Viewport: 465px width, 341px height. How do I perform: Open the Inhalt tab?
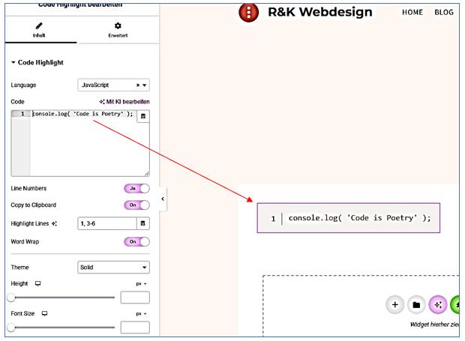point(39,29)
